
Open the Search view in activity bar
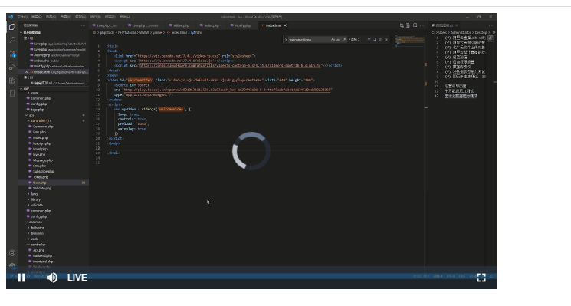(x=12, y=40)
